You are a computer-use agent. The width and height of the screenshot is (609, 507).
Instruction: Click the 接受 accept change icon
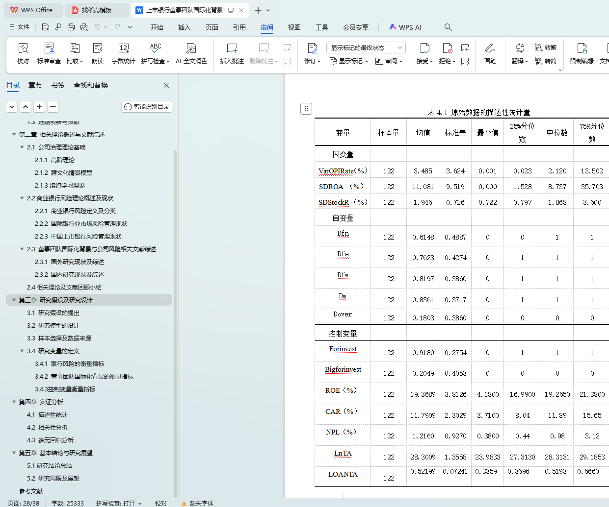pos(424,48)
